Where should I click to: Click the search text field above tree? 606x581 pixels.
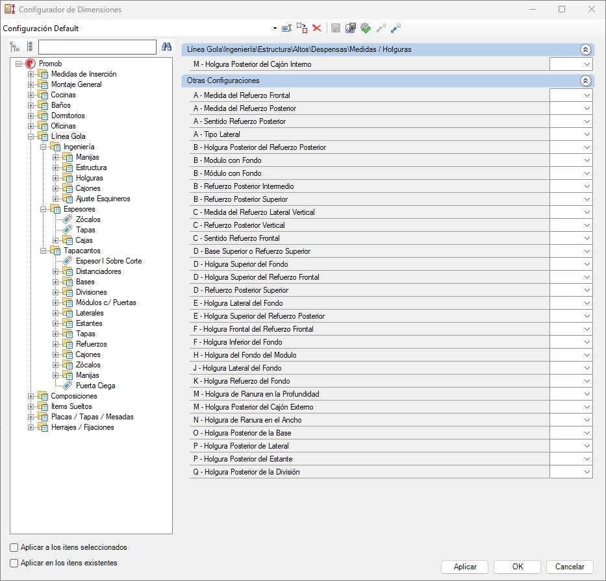click(x=97, y=47)
